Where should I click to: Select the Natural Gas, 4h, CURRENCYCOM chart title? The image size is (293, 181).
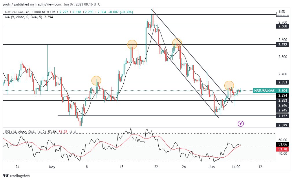pyautogui.click(x=30, y=12)
